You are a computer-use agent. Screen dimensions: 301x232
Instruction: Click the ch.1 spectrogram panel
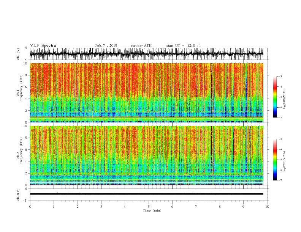tap(147, 92)
